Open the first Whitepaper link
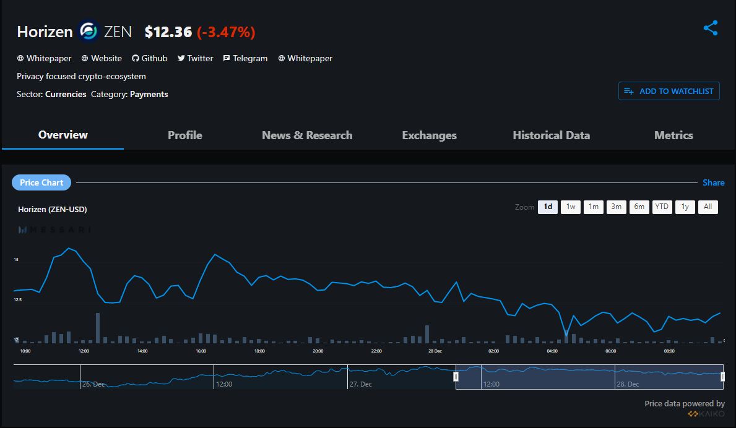736x428 pixels. point(44,58)
